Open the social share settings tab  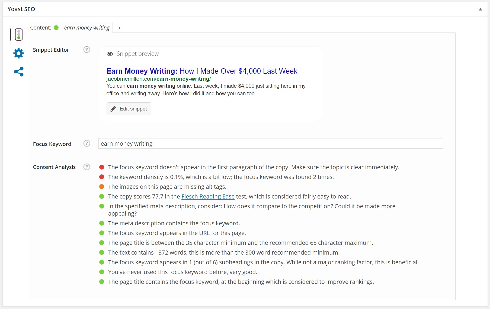19,72
